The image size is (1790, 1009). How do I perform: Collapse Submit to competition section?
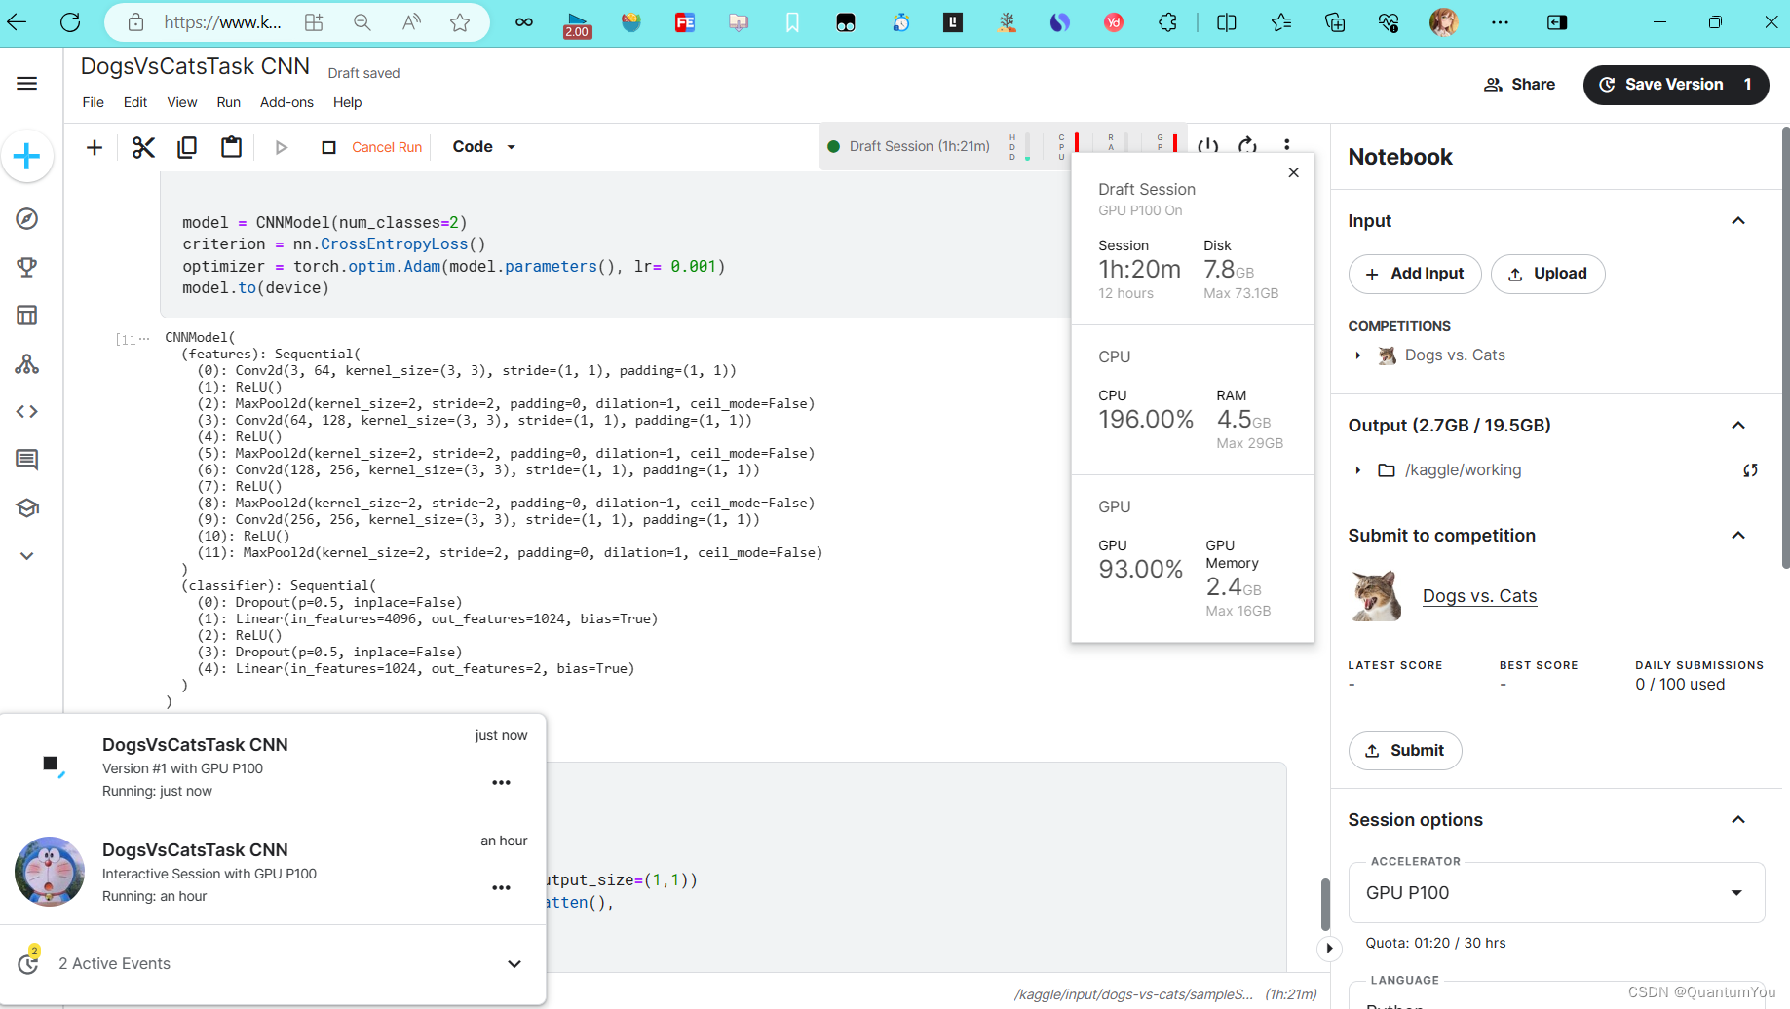pyautogui.click(x=1738, y=536)
